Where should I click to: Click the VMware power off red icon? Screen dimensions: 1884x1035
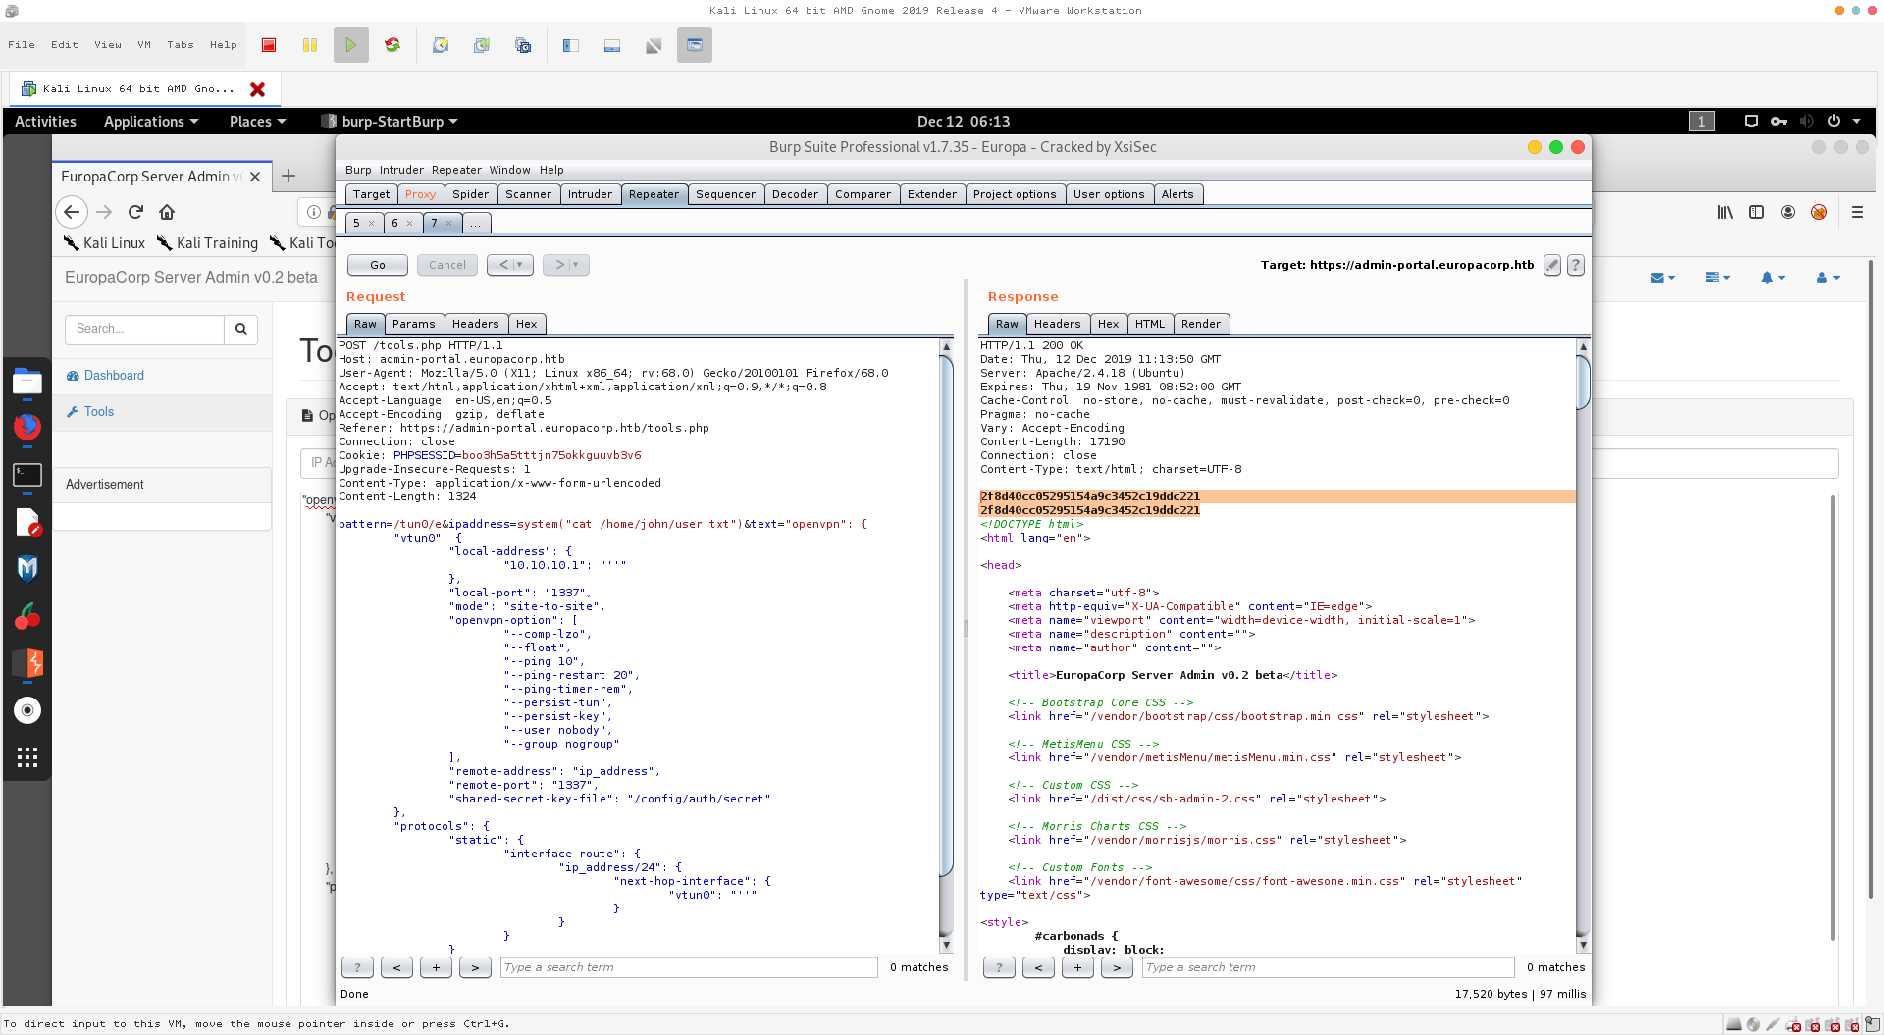tap(269, 45)
